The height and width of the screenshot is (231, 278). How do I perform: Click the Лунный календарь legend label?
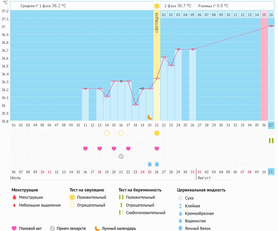pyautogui.click(x=120, y=228)
